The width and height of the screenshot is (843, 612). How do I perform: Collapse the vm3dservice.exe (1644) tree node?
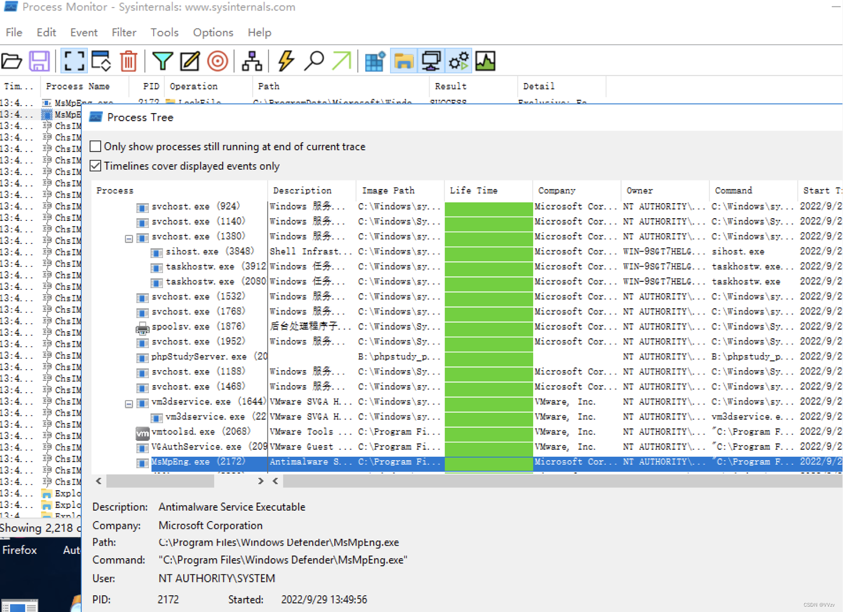(129, 404)
